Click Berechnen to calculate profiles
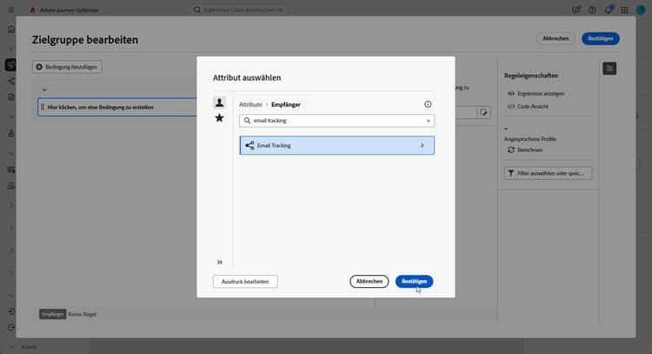The height and width of the screenshot is (354, 652). pyautogui.click(x=525, y=150)
